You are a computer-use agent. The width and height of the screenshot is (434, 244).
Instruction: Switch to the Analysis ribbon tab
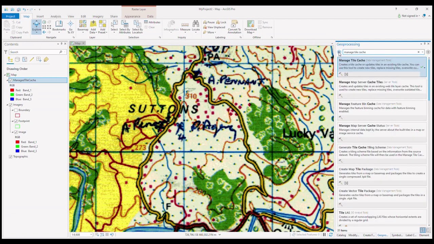click(56, 16)
